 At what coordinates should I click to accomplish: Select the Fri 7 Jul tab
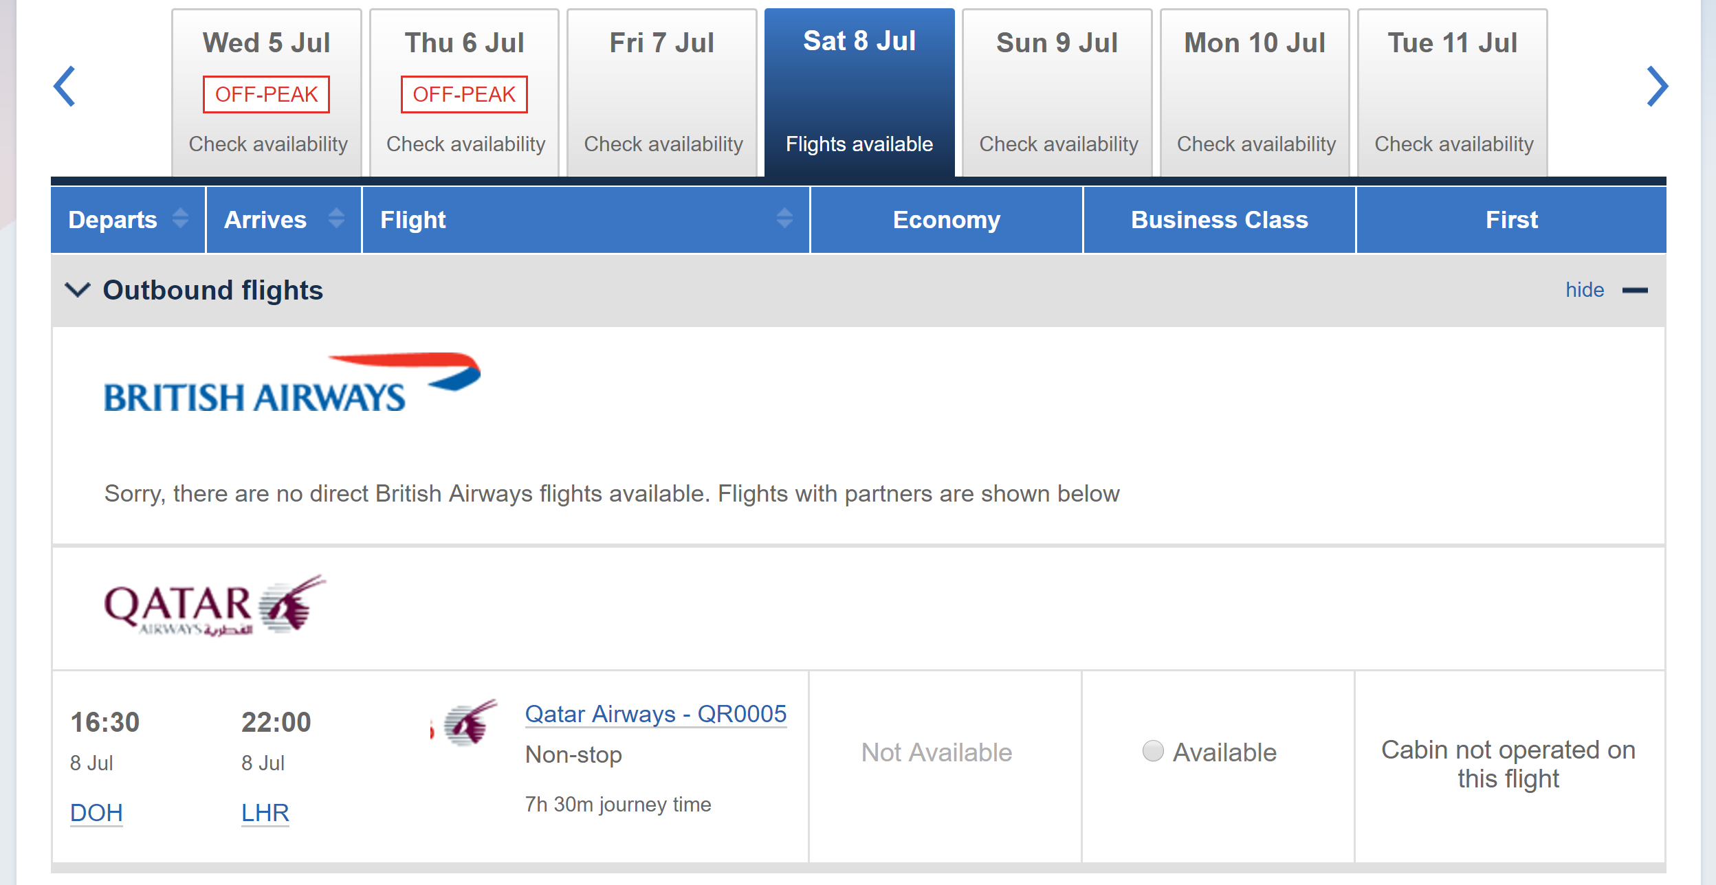click(662, 92)
